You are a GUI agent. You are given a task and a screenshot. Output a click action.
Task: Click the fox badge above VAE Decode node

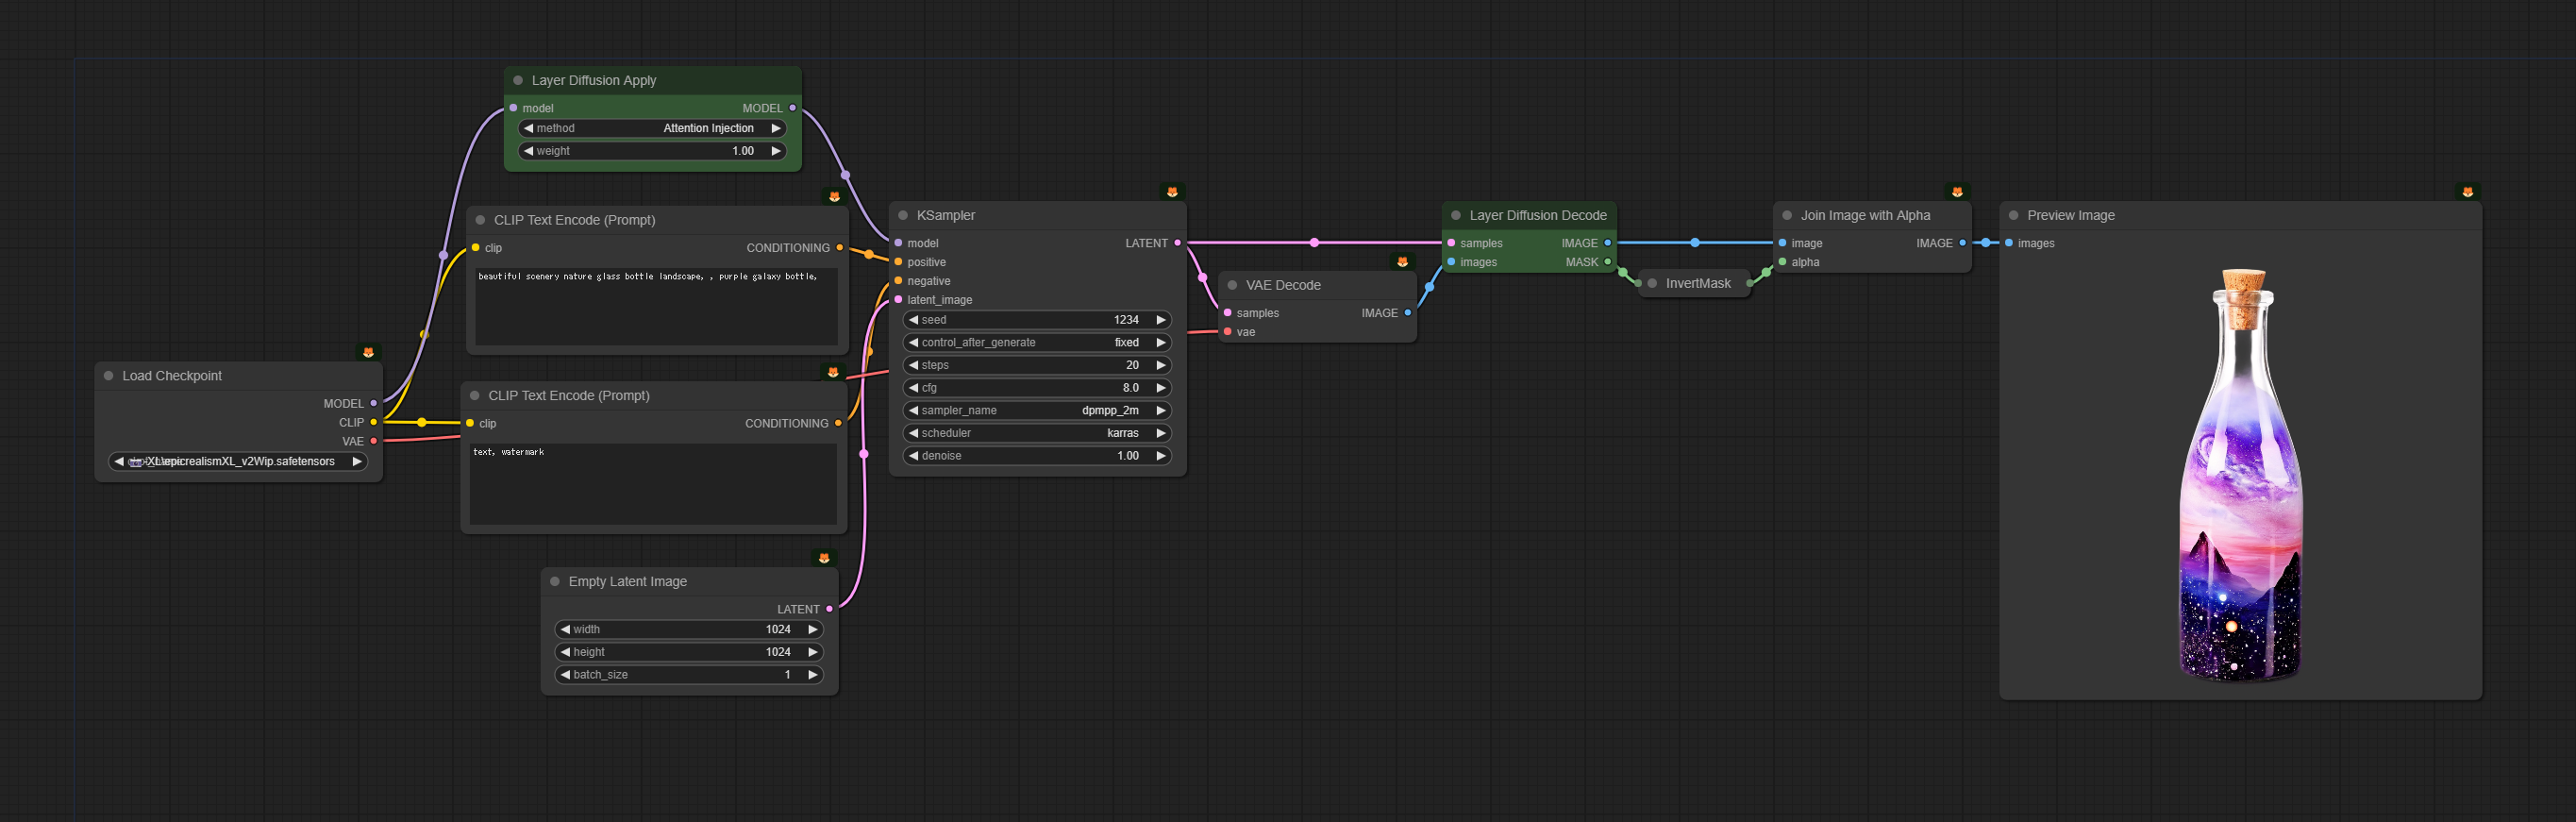point(1402,262)
